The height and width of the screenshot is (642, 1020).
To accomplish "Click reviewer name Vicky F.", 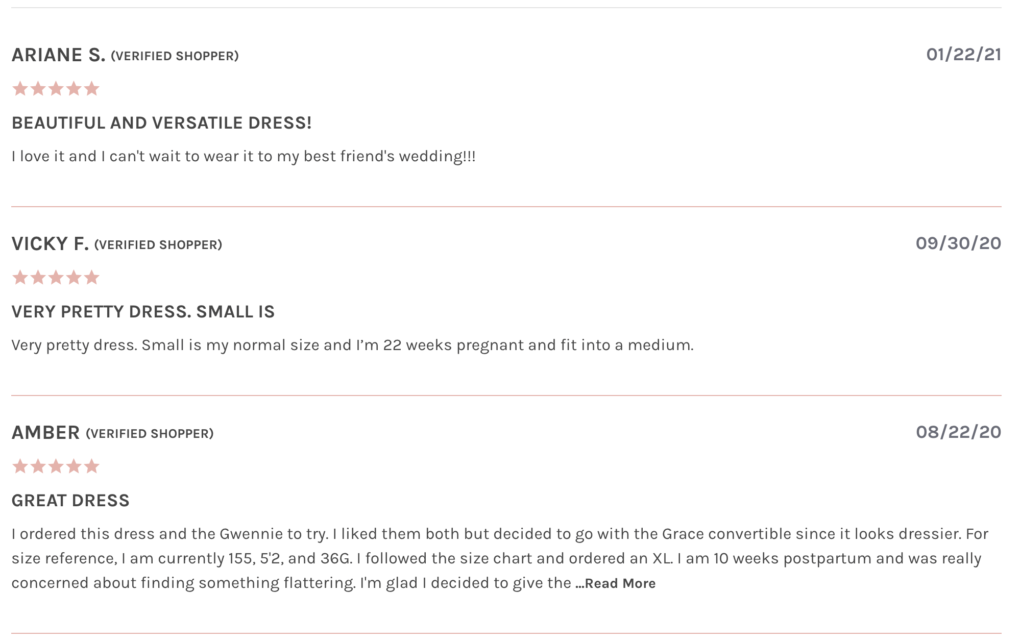I will (50, 244).
